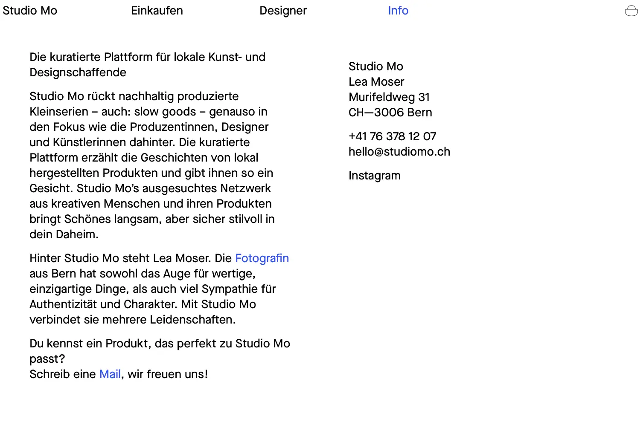The width and height of the screenshot is (640, 422).
Task: Click the Mail link in text
Action: click(110, 374)
